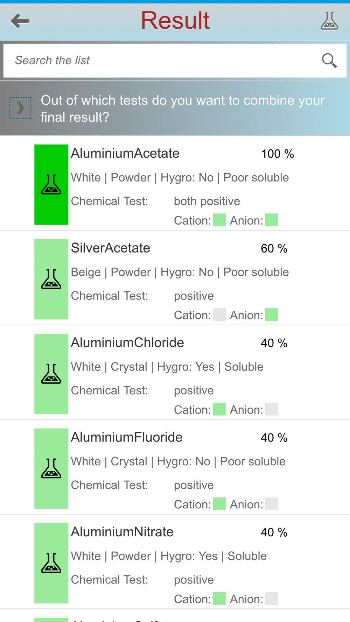Open the flask icon in header
The height and width of the screenshot is (622, 350).
click(329, 21)
